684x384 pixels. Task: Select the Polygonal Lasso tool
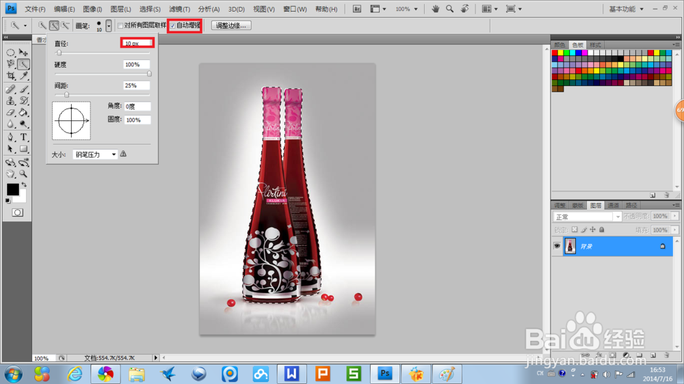click(x=10, y=64)
